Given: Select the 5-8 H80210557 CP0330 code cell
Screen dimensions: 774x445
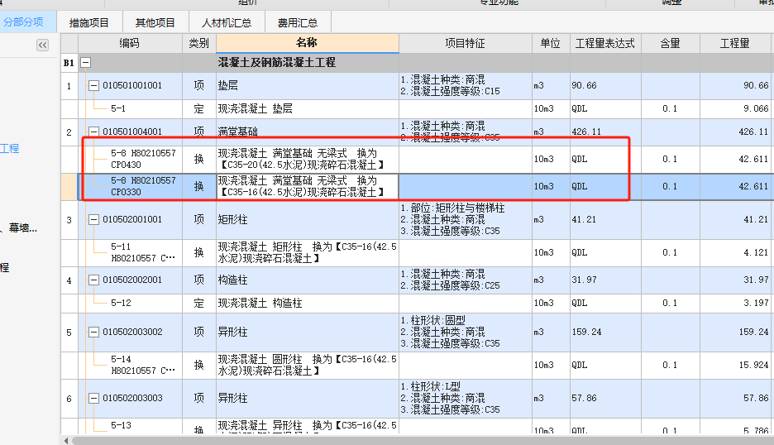Looking at the screenshot, I should (x=131, y=186).
